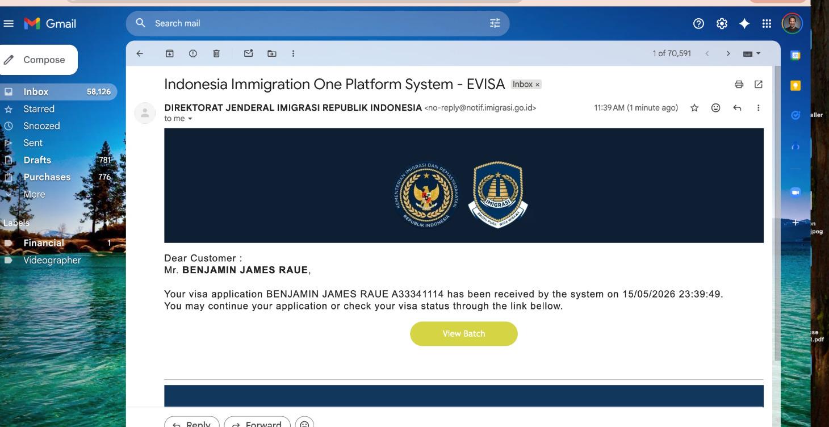Show search options filter

click(495, 24)
